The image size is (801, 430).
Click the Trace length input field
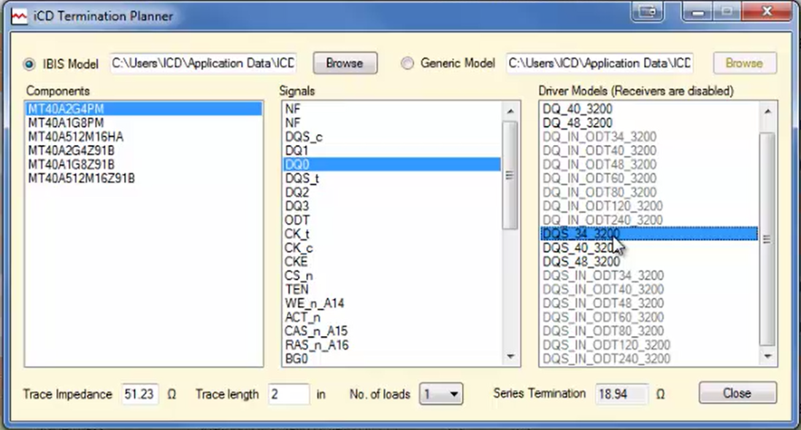pos(288,394)
